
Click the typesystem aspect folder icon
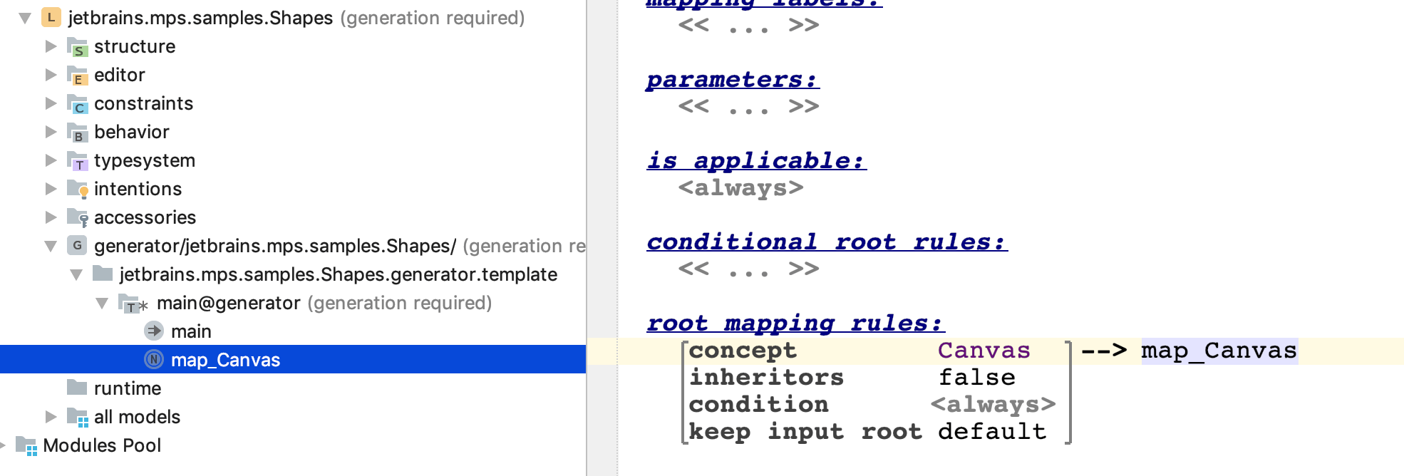point(77,160)
